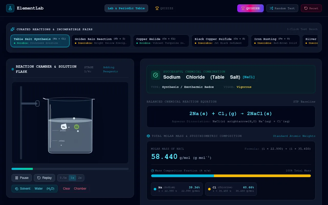
Task: Select the Iron Rusting reaction card
Action: tap(275, 41)
